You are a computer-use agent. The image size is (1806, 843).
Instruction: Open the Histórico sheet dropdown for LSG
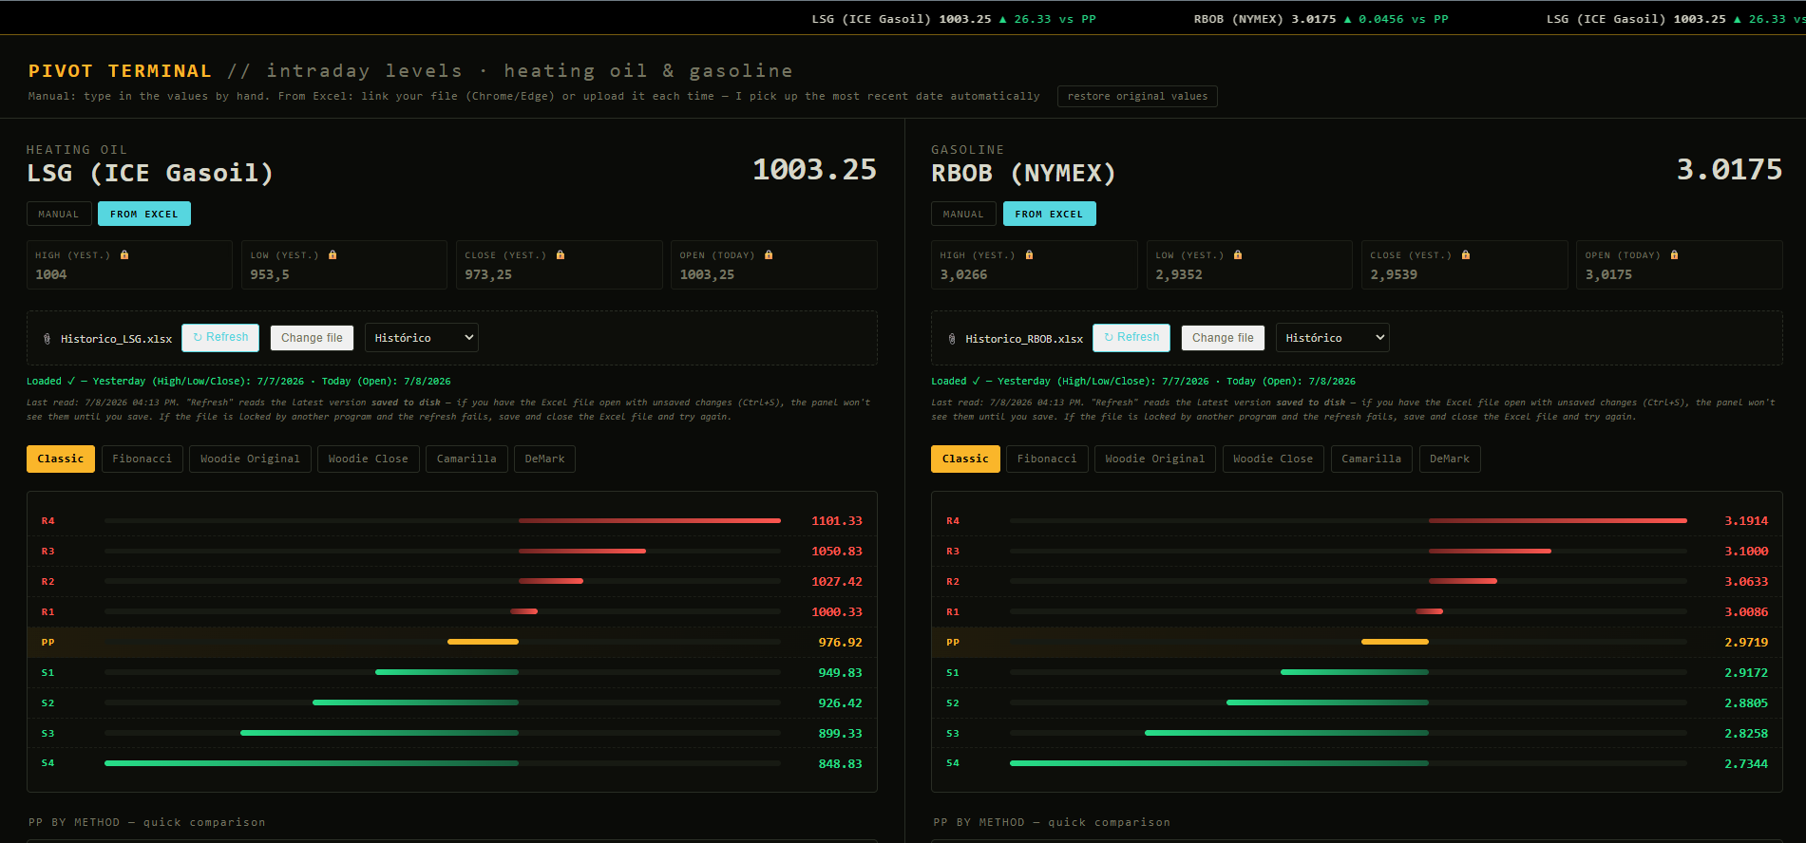(422, 338)
